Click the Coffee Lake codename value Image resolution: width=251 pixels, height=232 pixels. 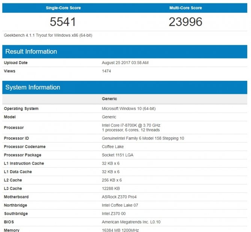(x=113, y=147)
